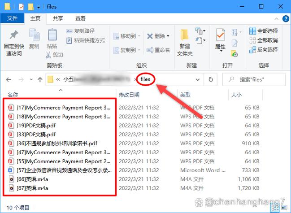The height and width of the screenshot is (213, 291).
Task: Switch to Large icons view in status bar
Action: coord(284,207)
